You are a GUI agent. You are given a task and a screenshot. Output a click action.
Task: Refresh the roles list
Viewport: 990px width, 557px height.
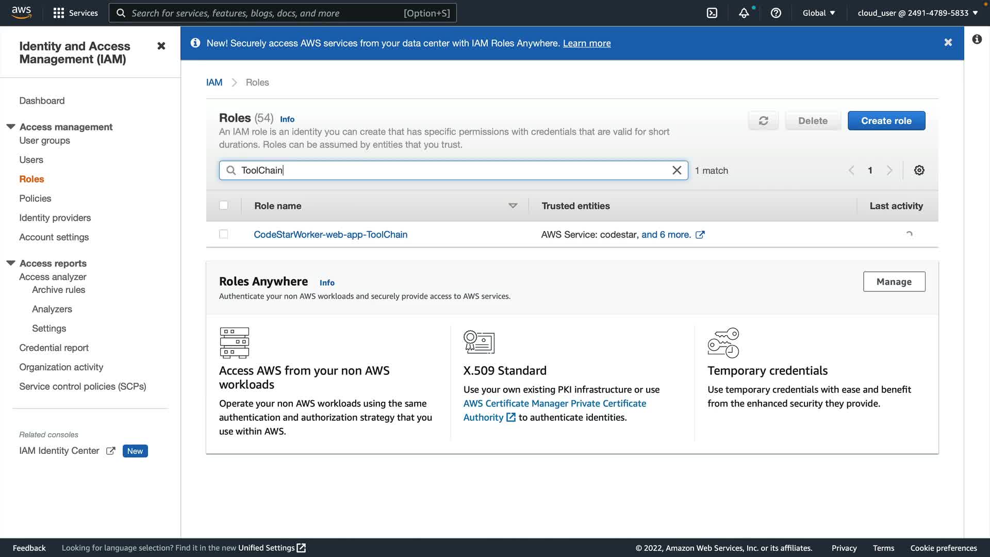[763, 121]
